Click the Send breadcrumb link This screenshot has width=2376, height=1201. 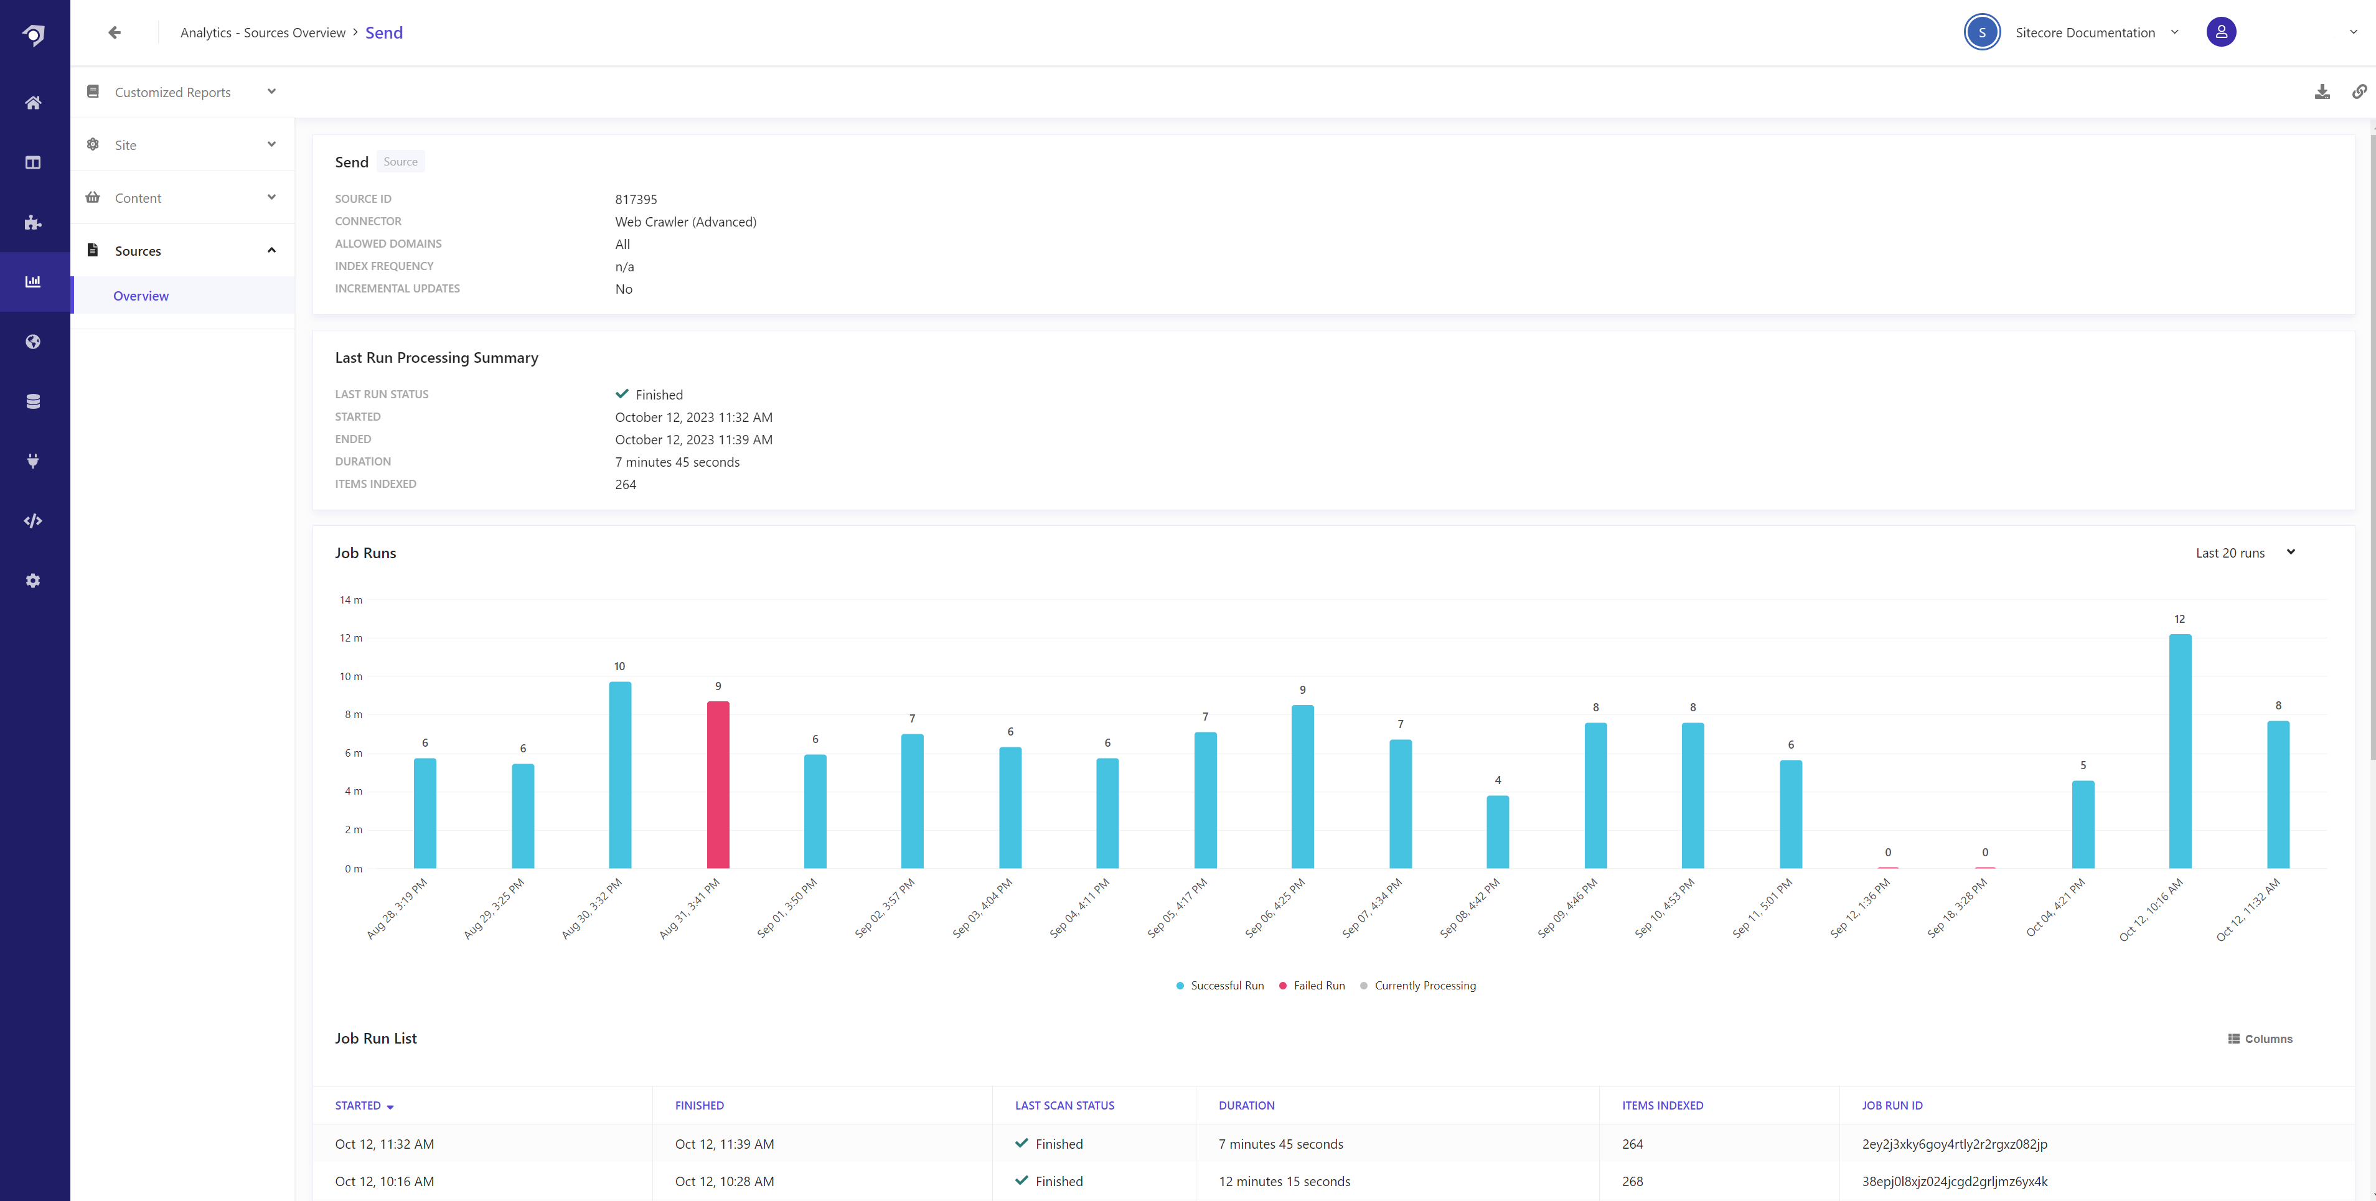pyautogui.click(x=383, y=33)
